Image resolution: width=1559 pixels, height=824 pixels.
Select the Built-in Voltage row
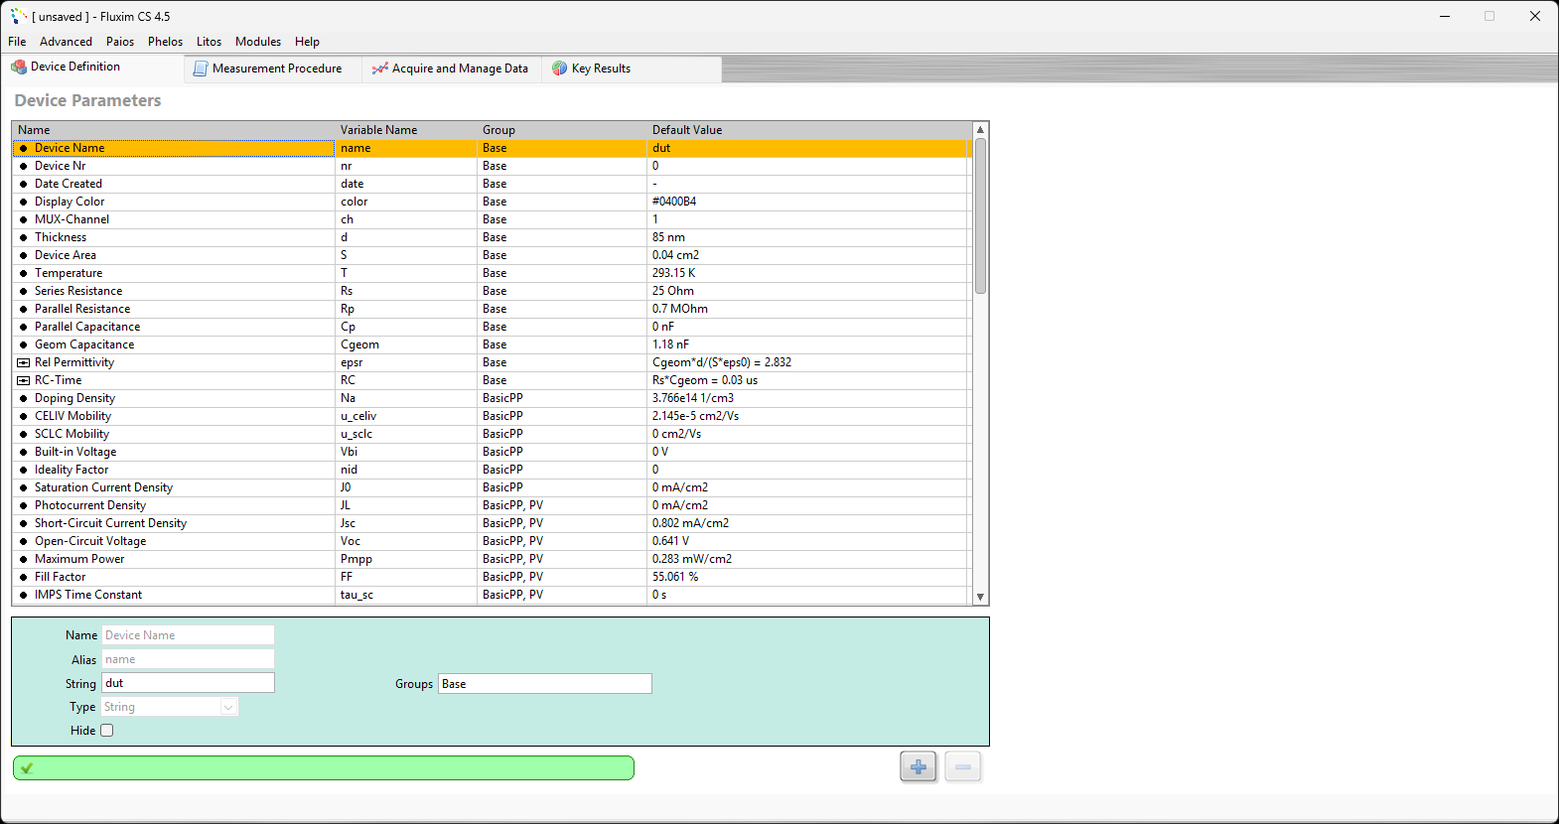pyautogui.click(x=492, y=452)
